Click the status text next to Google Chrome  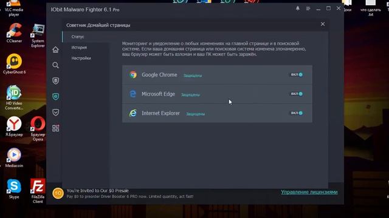[x=193, y=75]
